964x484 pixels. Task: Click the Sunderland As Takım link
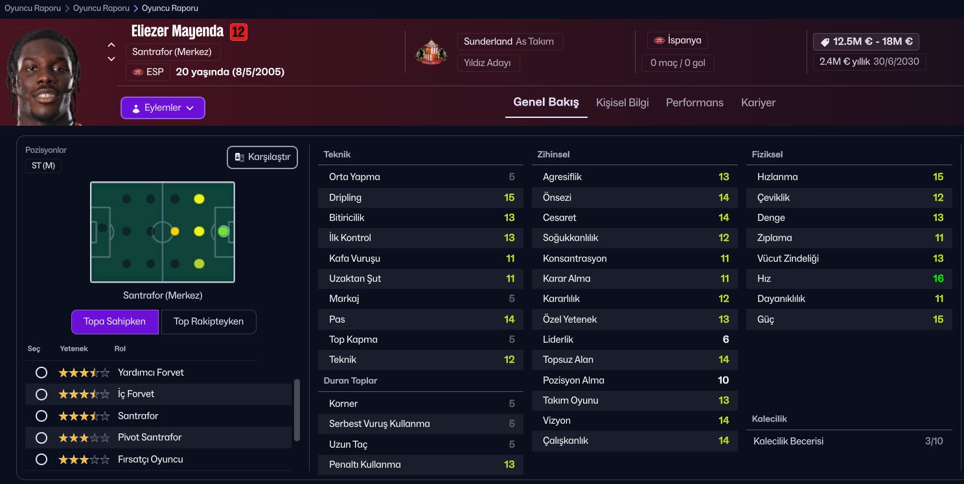pos(509,41)
